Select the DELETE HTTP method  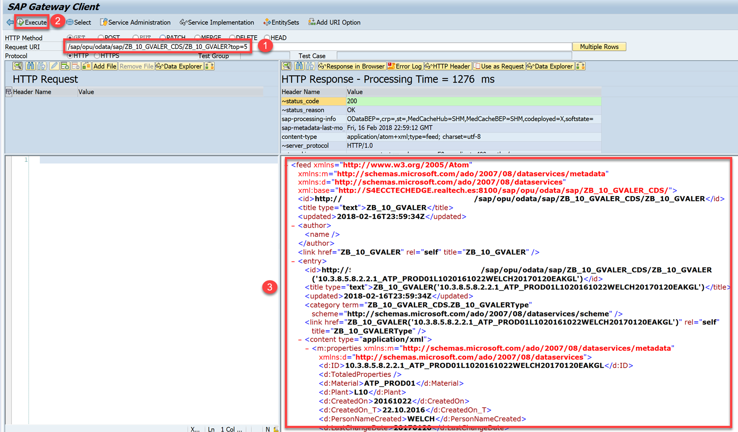[232, 37]
